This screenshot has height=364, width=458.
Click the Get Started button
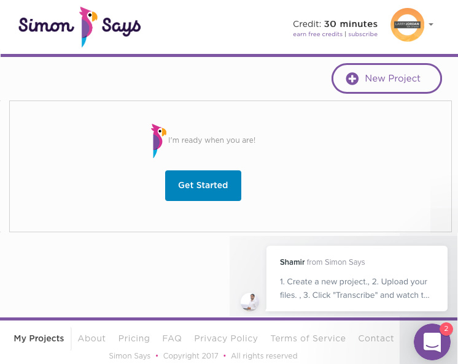tap(203, 186)
